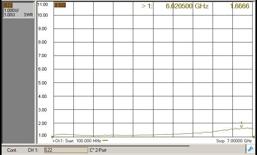Click the 1.00U reference level value
This screenshot has height=155, width=257.
tap(10, 15)
